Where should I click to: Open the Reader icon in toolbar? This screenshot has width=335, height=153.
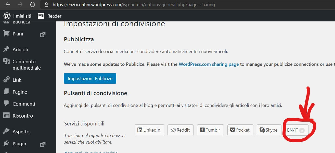click(x=41, y=16)
